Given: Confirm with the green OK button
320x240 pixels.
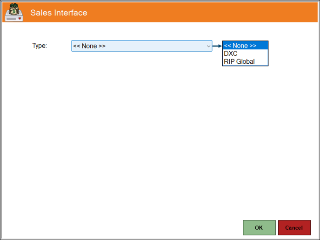Looking at the screenshot, I should (259, 227).
